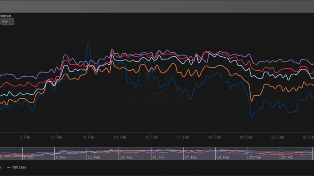The image size is (314, 176).
Task: Click the 21. Feb label on main axis
Action: pos(246,137)
